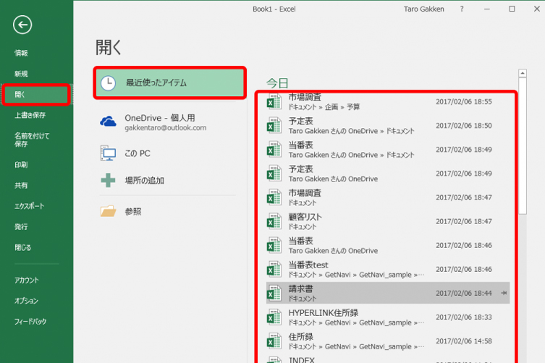Click the 今日 group heading
Image resolution: width=545 pixels, height=363 pixels.
point(277,83)
